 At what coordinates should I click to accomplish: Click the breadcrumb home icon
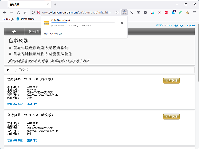(x=8, y=70)
